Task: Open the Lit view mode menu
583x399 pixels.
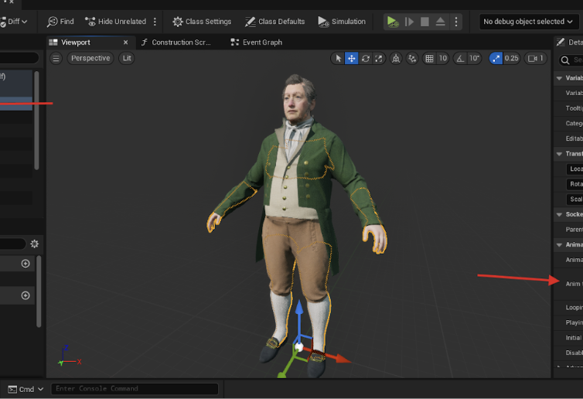Action: pyautogui.click(x=127, y=59)
